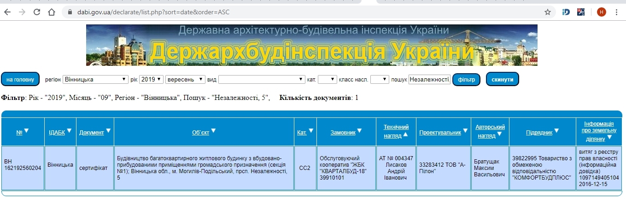Click the sort arrow beside Документ
The width and height of the screenshot is (626, 204).
[x=108, y=131]
